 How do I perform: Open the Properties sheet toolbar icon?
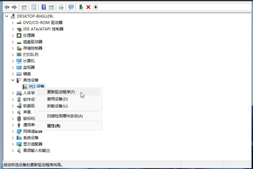(x=34, y=7)
